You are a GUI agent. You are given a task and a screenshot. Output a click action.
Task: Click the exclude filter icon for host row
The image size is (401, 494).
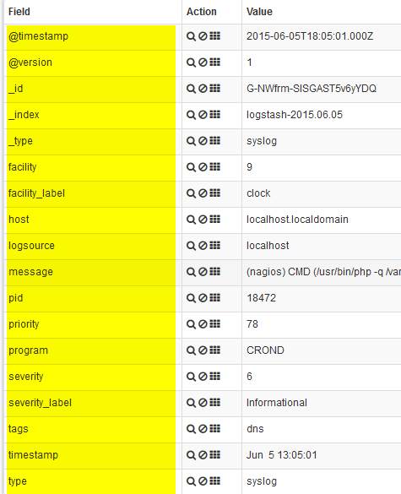point(203,220)
